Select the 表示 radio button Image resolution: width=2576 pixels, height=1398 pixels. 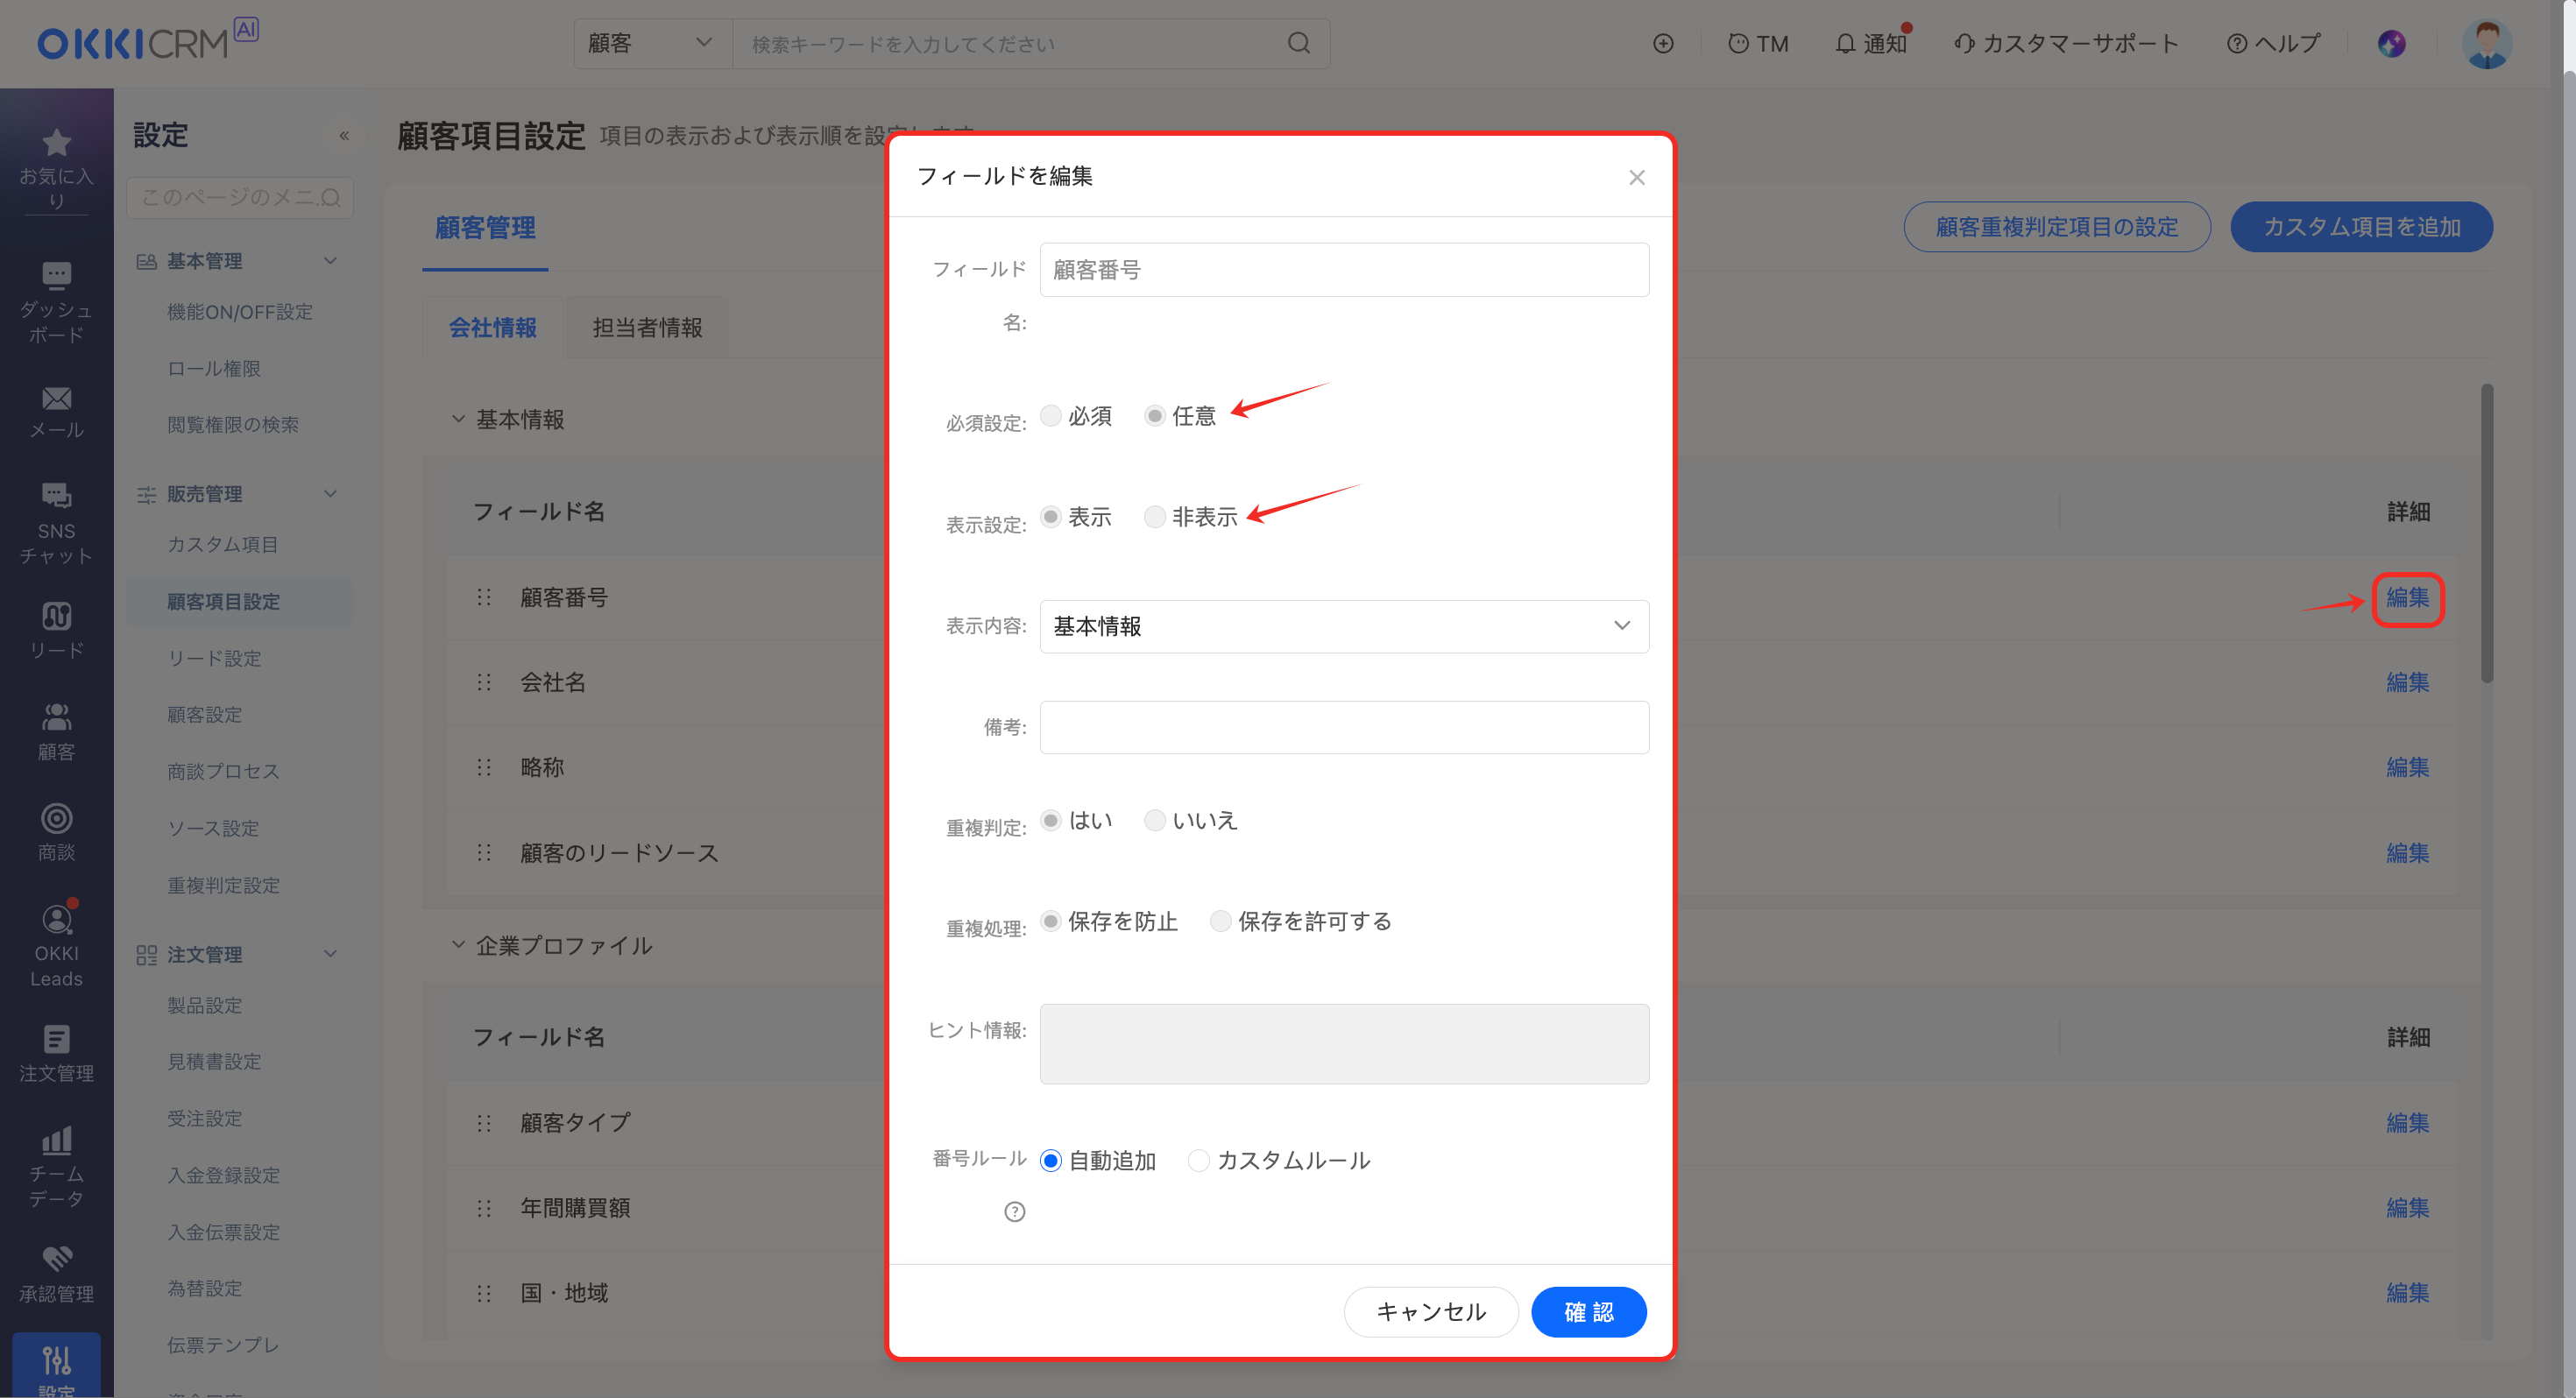click(1050, 516)
